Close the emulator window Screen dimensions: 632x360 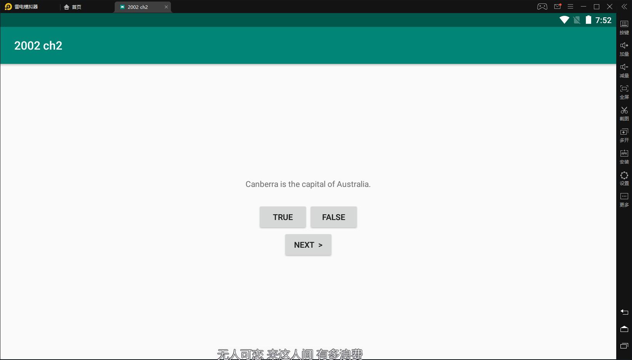(x=610, y=7)
